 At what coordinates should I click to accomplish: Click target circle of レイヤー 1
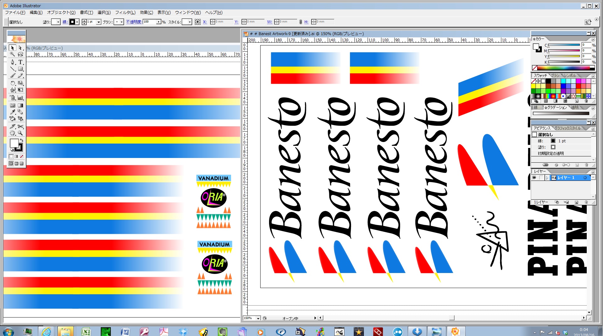click(585, 178)
